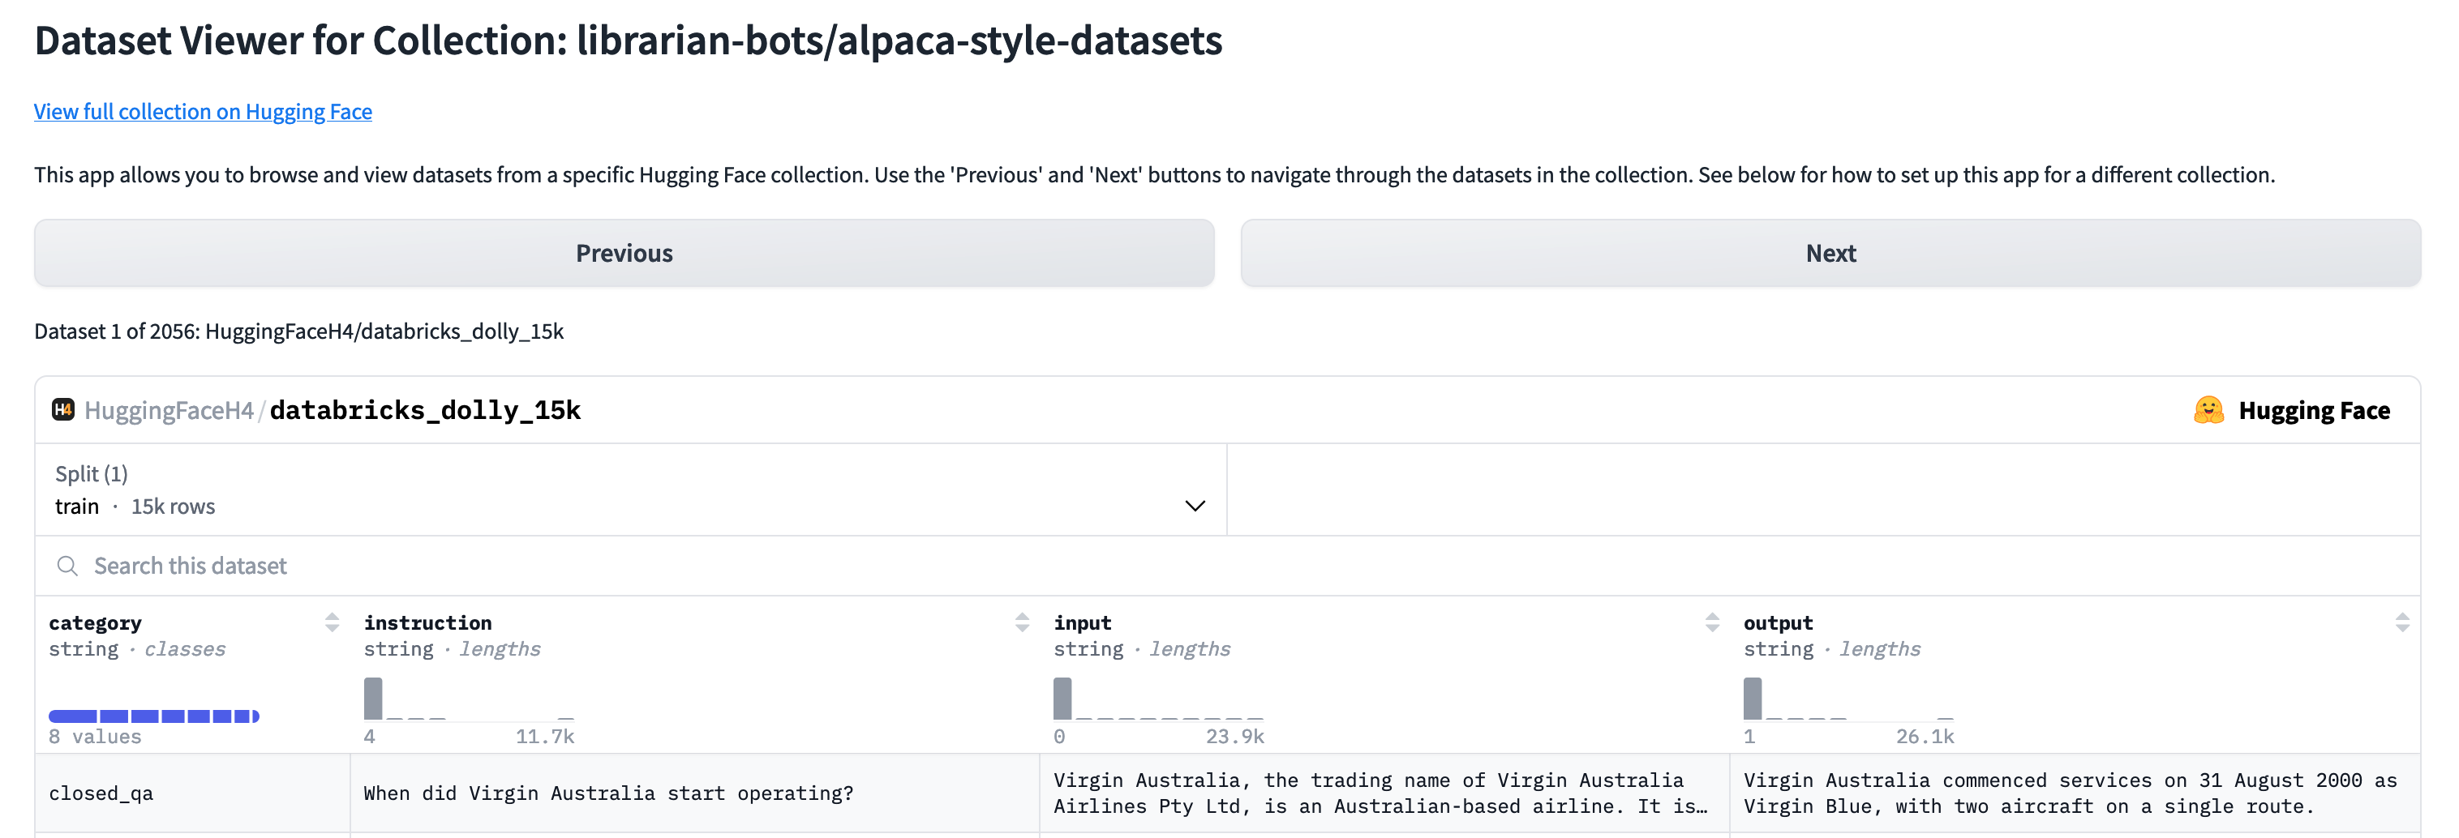Viewport: 2459px width, 838px height.
Task: Sort by instruction column arrows
Action: [x=1021, y=622]
